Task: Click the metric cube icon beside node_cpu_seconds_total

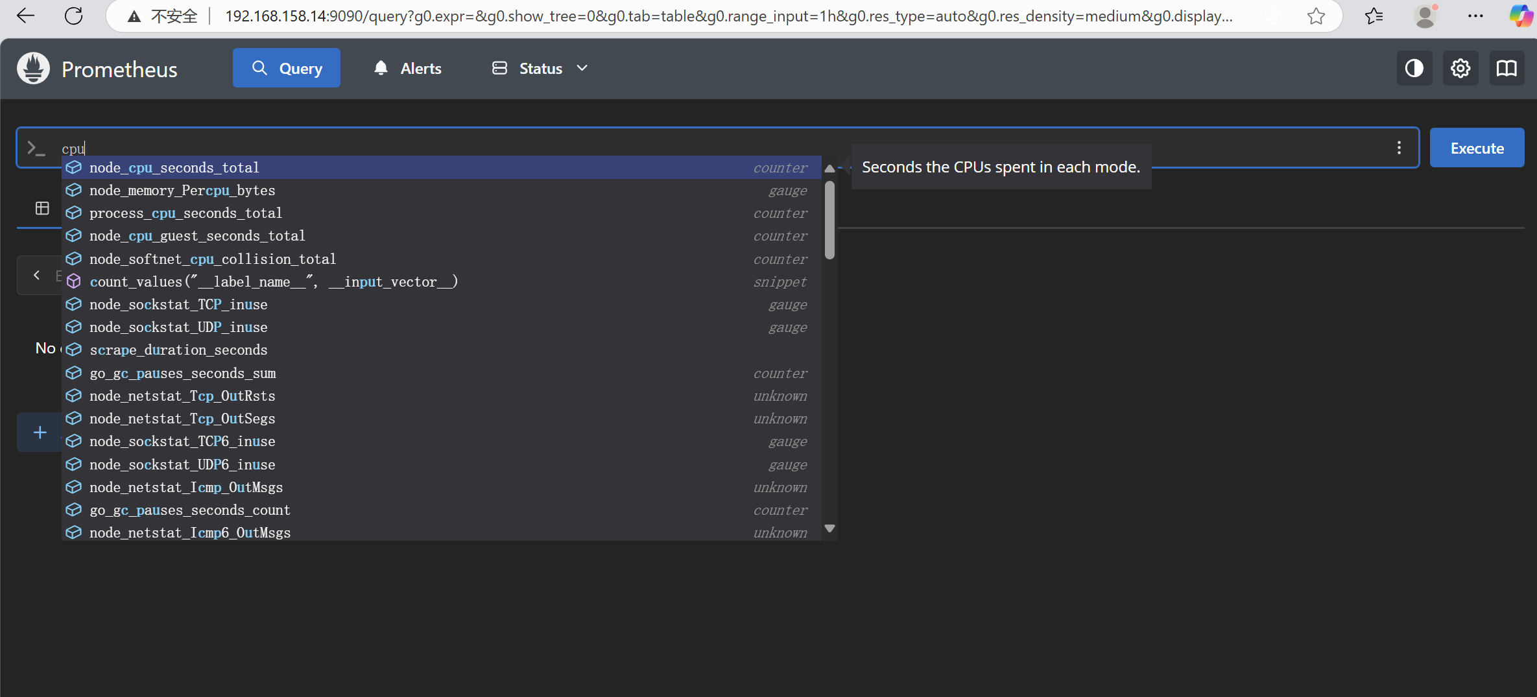Action: click(74, 167)
